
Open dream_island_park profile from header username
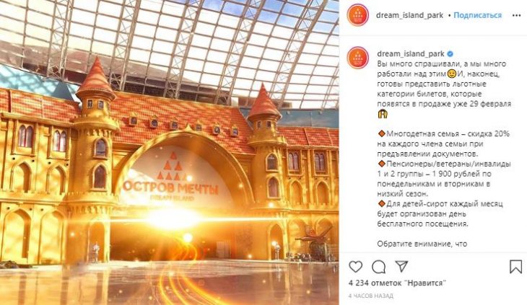[x=410, y=15]
